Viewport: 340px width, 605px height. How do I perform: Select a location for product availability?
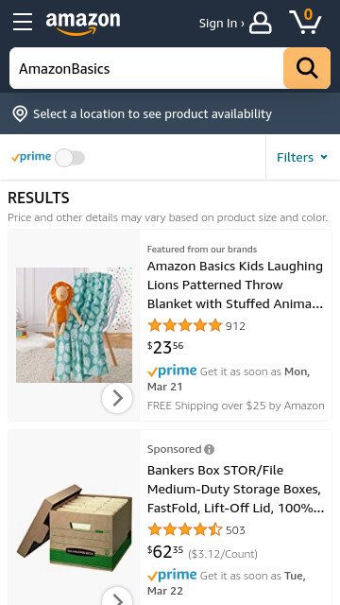[x=152, y=114]
